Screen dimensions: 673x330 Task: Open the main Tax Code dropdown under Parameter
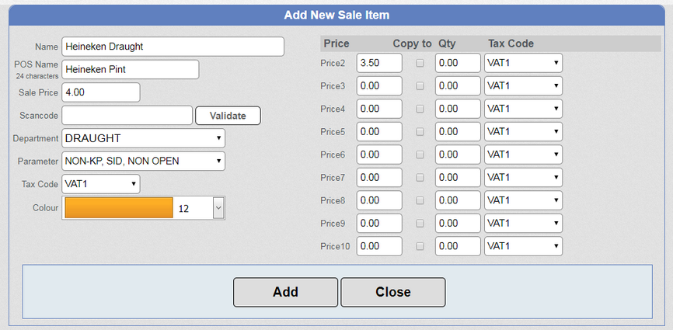(101, 184)
